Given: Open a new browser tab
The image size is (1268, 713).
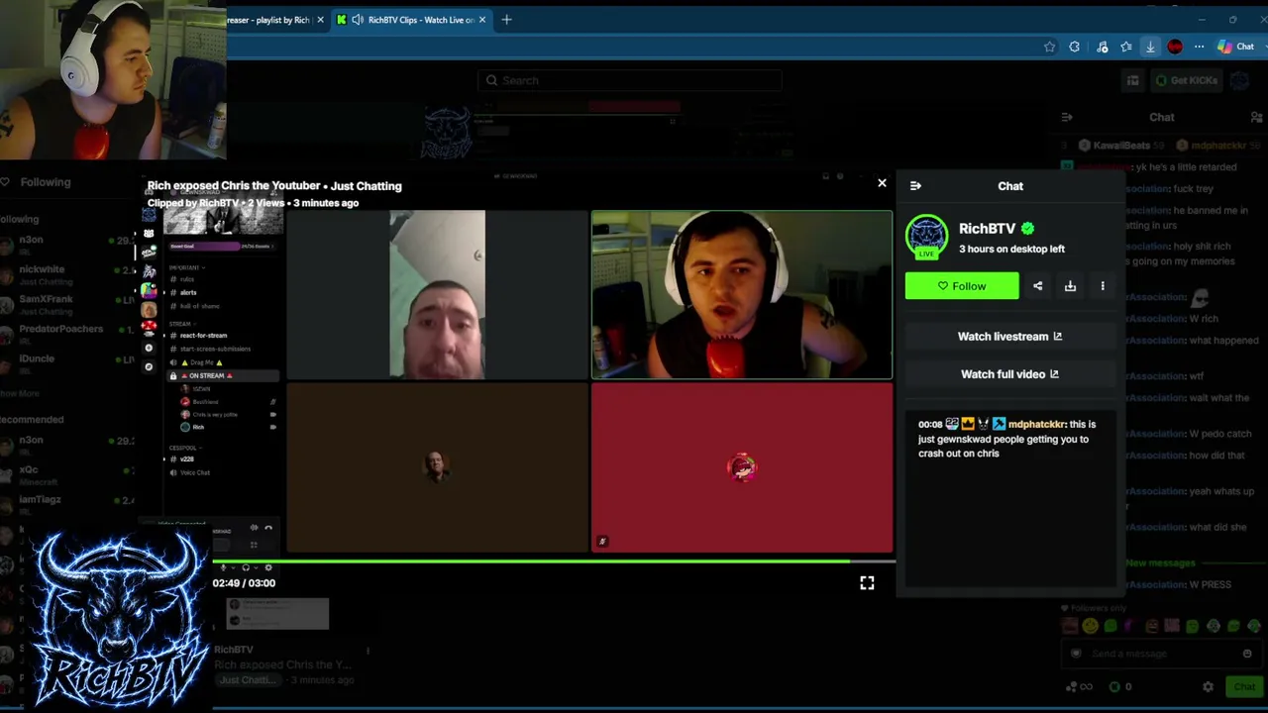Looking at the screenshot, I should [x=506, y=20].
